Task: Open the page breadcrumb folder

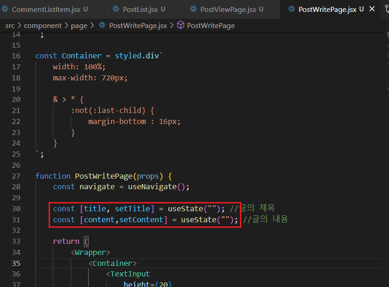Action: click(x=79, y=26)
